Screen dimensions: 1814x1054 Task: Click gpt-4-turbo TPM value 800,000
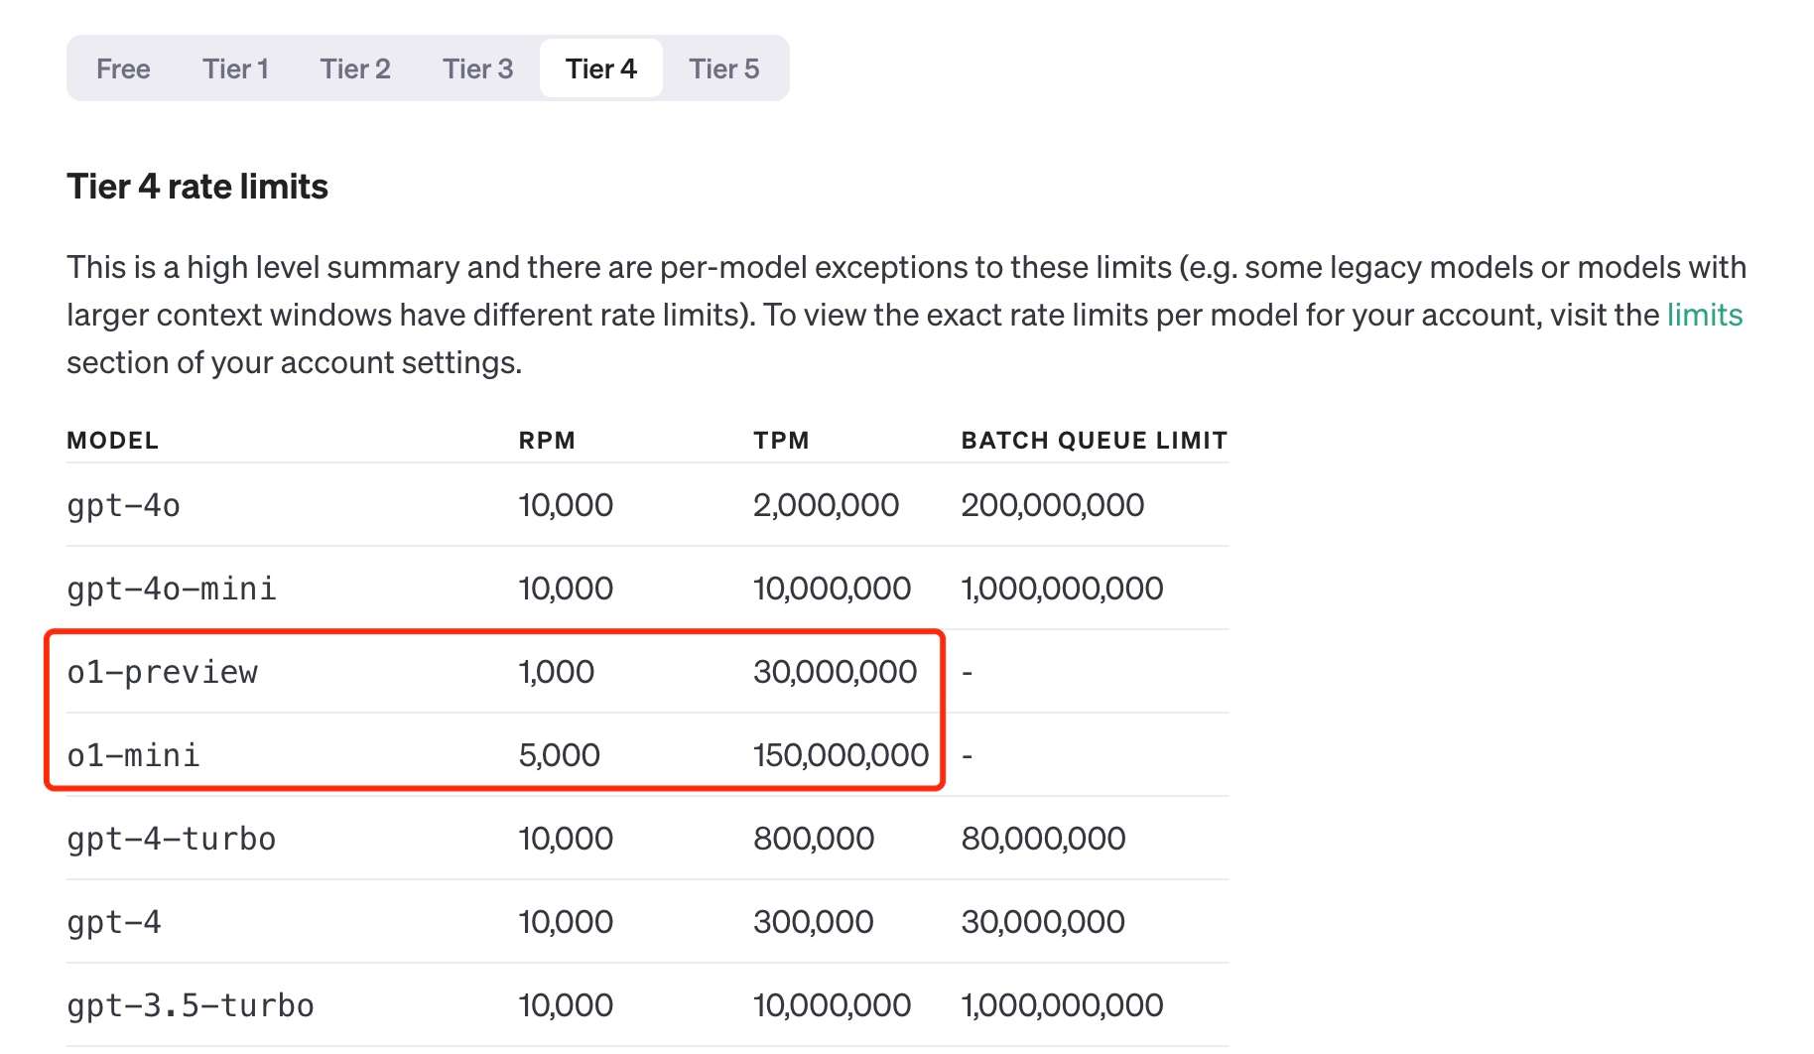tap(814, 839)
